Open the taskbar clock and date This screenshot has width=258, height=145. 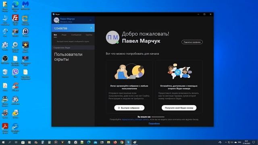[246, 142]
